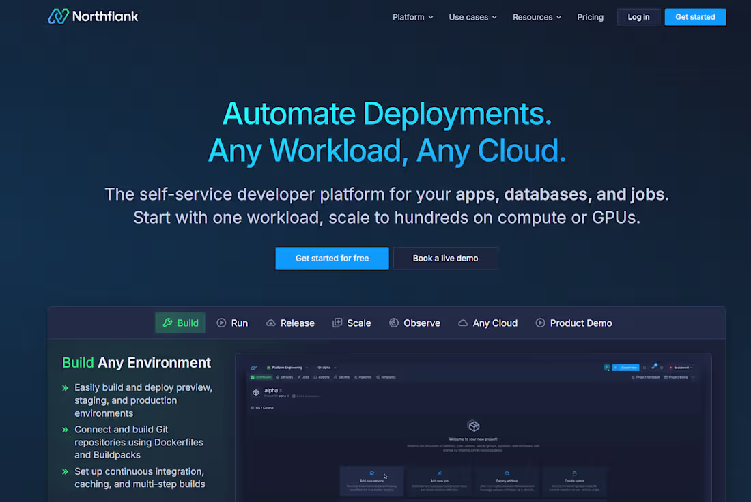Viewport: 751px width, 502px height.
Task: Select the Jobs icon in the demo navigation
Action: tap(298, 376)
